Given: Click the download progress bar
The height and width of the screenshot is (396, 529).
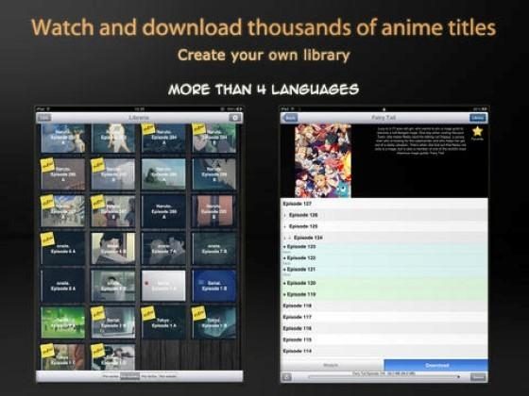Looking at the screenshot, I should pos(384,377).
